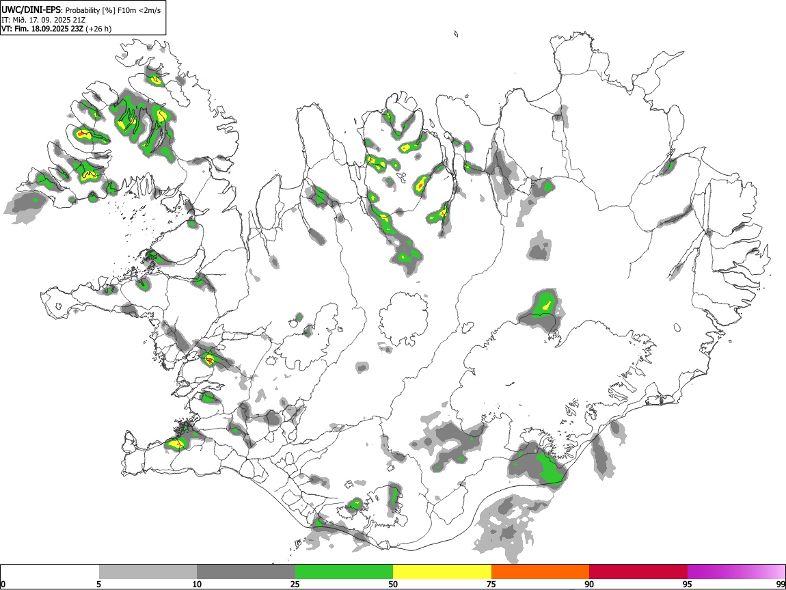Click the legend value '99'

click(x=781, y=584)
